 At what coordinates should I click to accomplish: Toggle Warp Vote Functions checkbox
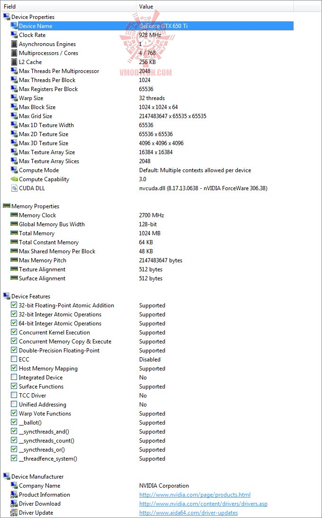(x=14, y=413)
